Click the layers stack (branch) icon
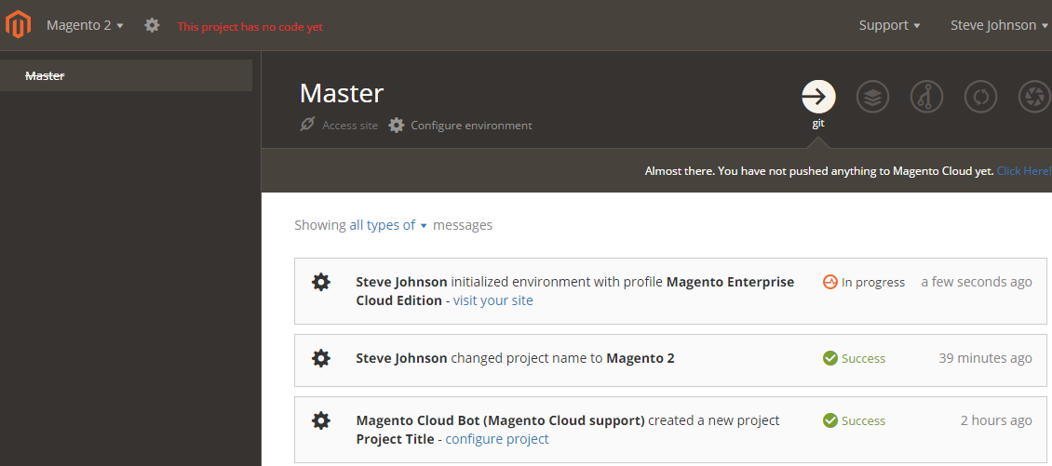This screenshot has width=1052, height=466. coord(873,98)
